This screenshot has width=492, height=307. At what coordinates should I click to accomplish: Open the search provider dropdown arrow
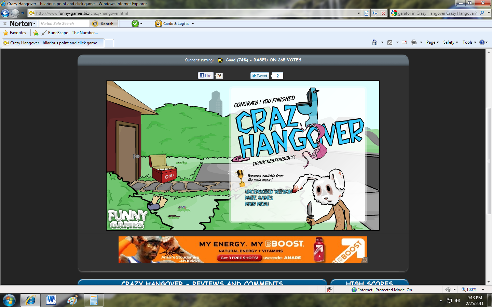[489, 13]
